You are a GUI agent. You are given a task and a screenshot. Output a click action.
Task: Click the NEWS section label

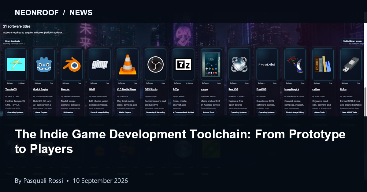[x=81, y=12]
